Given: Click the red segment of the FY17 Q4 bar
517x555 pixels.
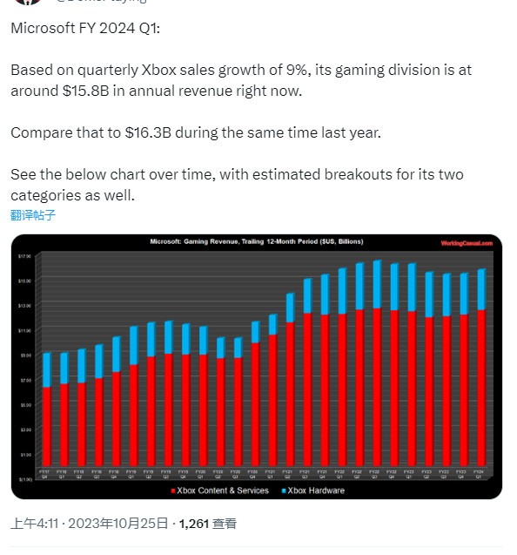Looking at the screenshot, I should [47, 426].
